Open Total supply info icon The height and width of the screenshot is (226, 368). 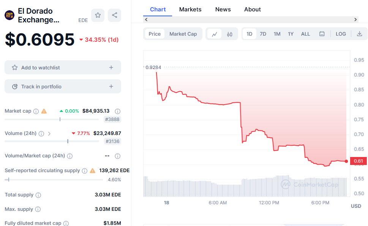point(38,195)
